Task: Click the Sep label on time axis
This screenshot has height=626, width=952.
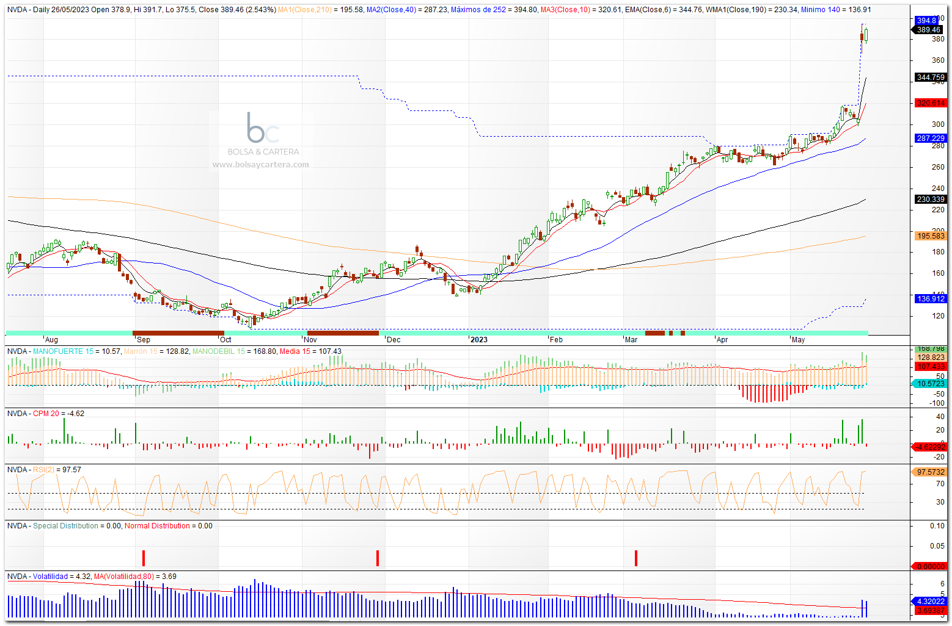Action: click(144, 340)
